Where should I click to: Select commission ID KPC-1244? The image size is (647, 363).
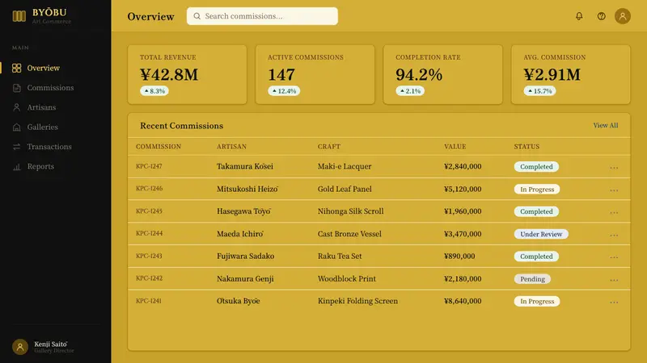(149, 233)
